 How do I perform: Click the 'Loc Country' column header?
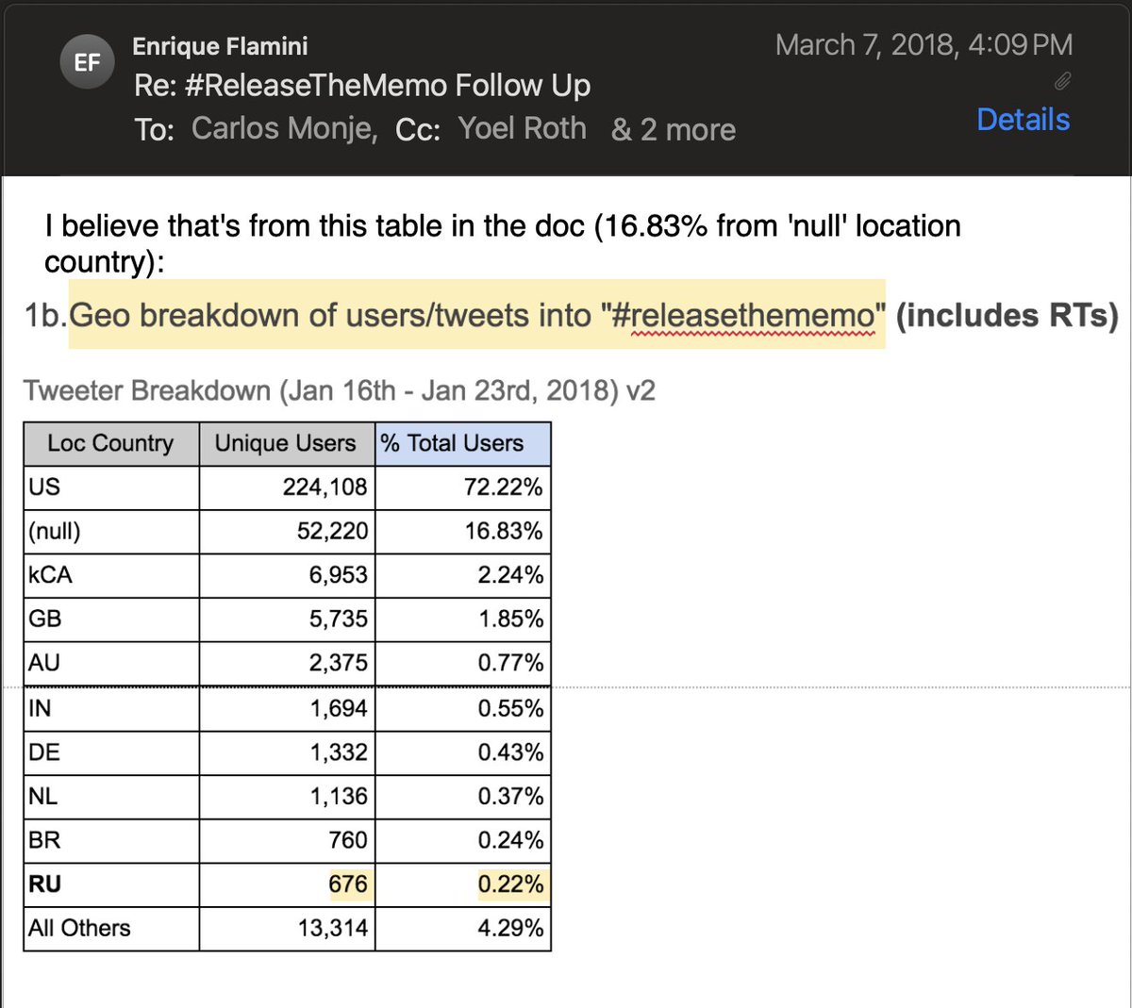click(111, 443)
